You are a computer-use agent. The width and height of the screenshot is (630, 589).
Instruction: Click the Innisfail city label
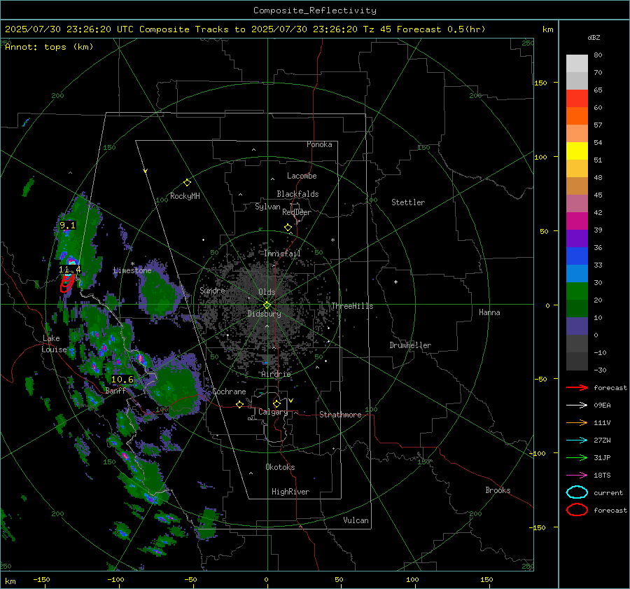(x=282, y=254)
